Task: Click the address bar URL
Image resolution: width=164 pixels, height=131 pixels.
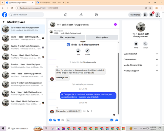Action: 39,8
